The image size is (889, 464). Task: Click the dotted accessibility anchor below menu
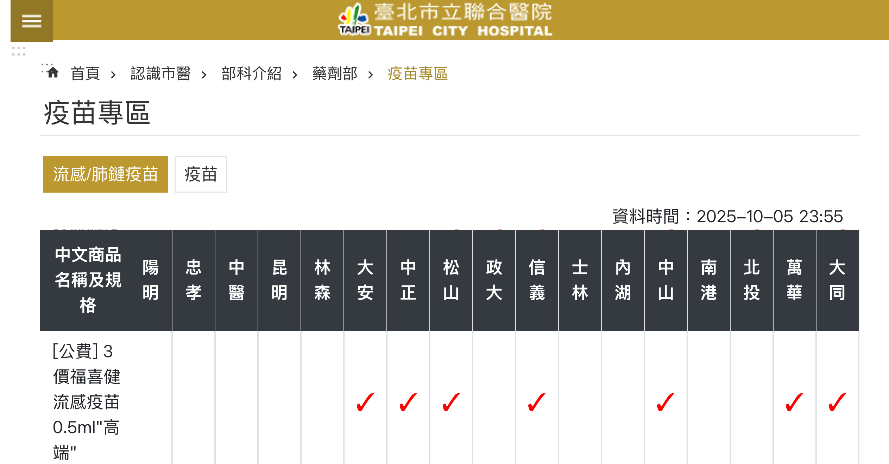19,51
